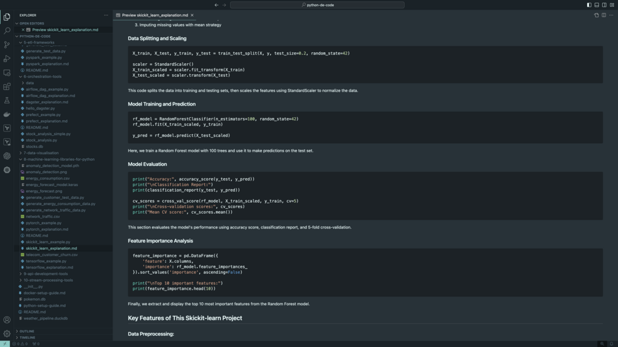Toggle the secondary sidebar visibility
The height and width of the screenshot is (347, 618).
tap(604, 5)
